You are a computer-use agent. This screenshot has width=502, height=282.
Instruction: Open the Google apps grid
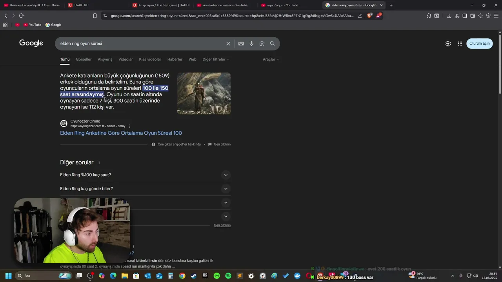coord(460,43)
